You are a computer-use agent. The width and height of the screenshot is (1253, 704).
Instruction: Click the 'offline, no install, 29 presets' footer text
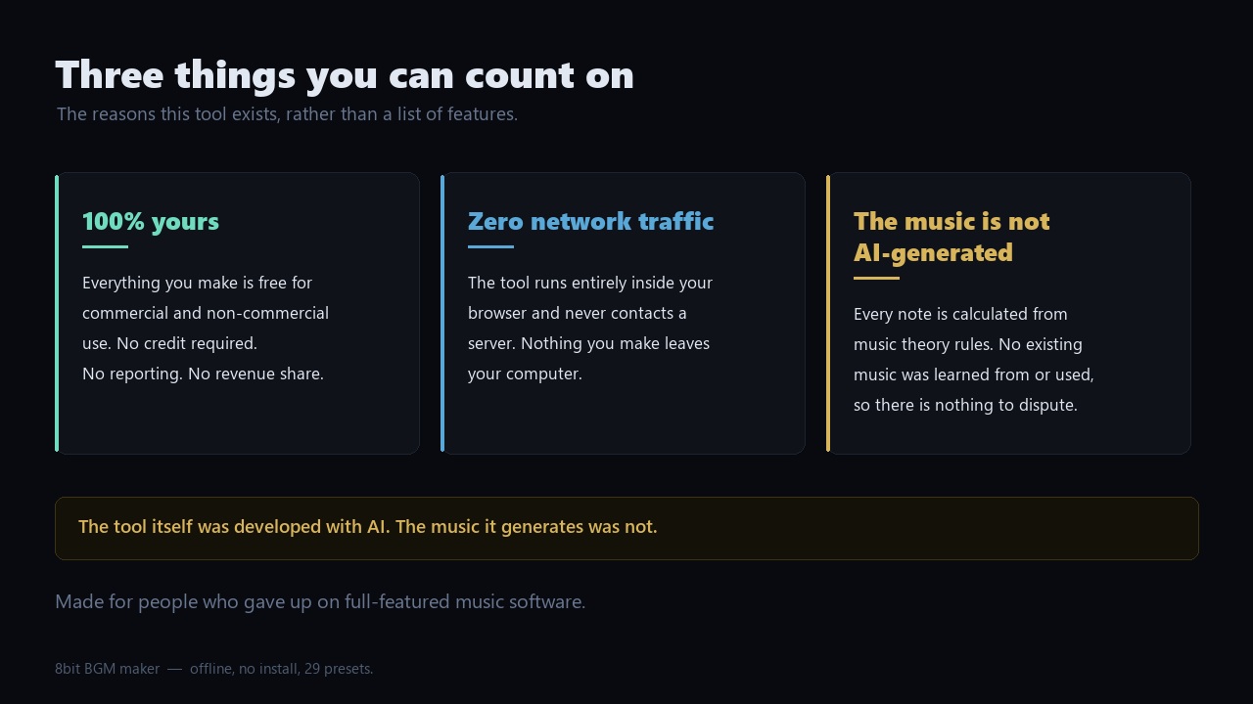tap(282, 669)
